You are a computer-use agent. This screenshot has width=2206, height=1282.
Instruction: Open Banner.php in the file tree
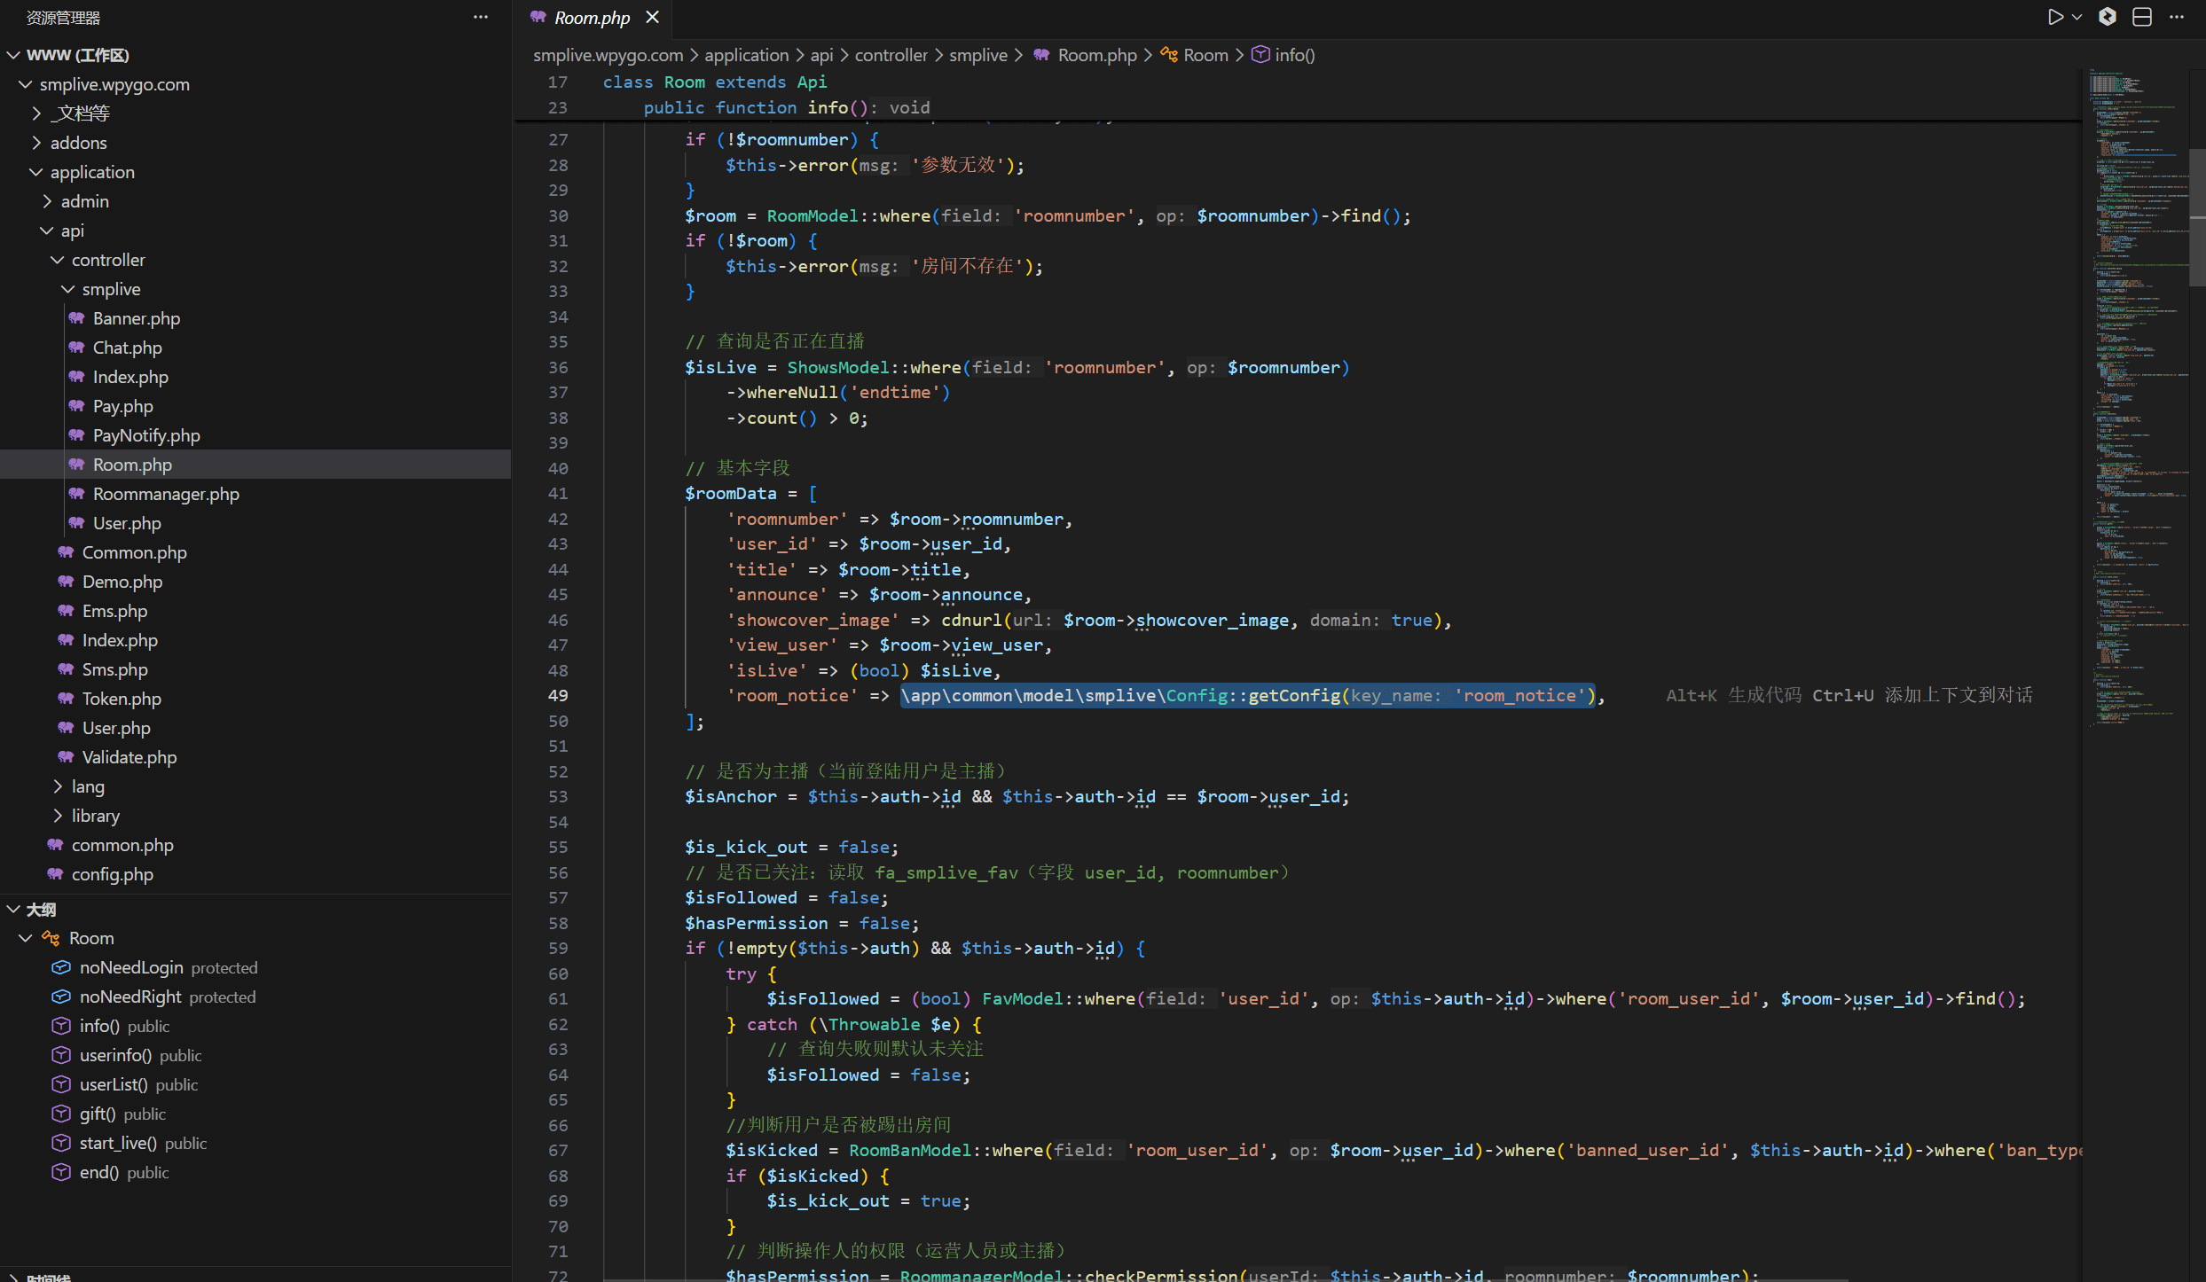pos(136,318)
